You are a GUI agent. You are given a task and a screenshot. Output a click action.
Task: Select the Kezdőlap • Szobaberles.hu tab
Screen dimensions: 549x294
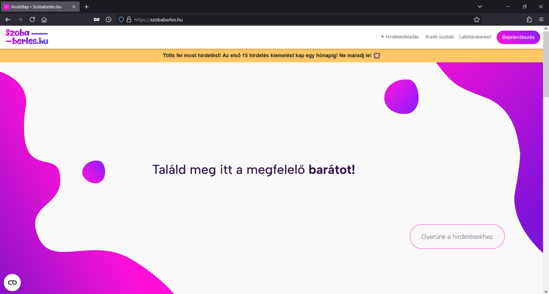click(x=36, y=7)
